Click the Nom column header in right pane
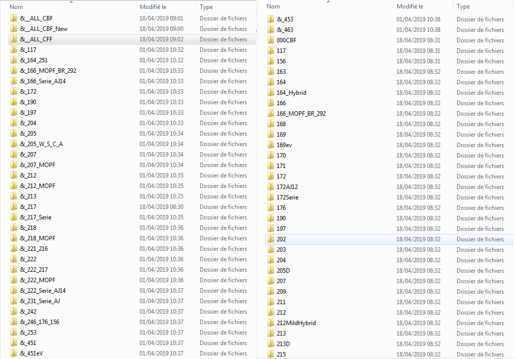This screenshot has height=359, width=515. 273,6
